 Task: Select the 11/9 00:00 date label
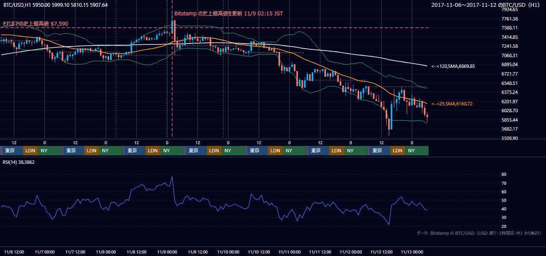click(x=167, y=252)
